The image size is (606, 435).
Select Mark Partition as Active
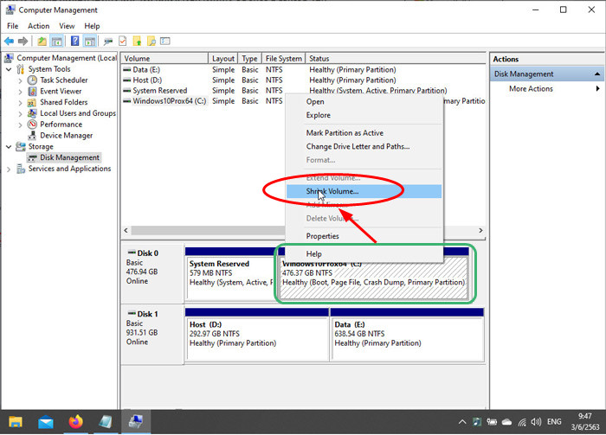click(x=364, y=133)
